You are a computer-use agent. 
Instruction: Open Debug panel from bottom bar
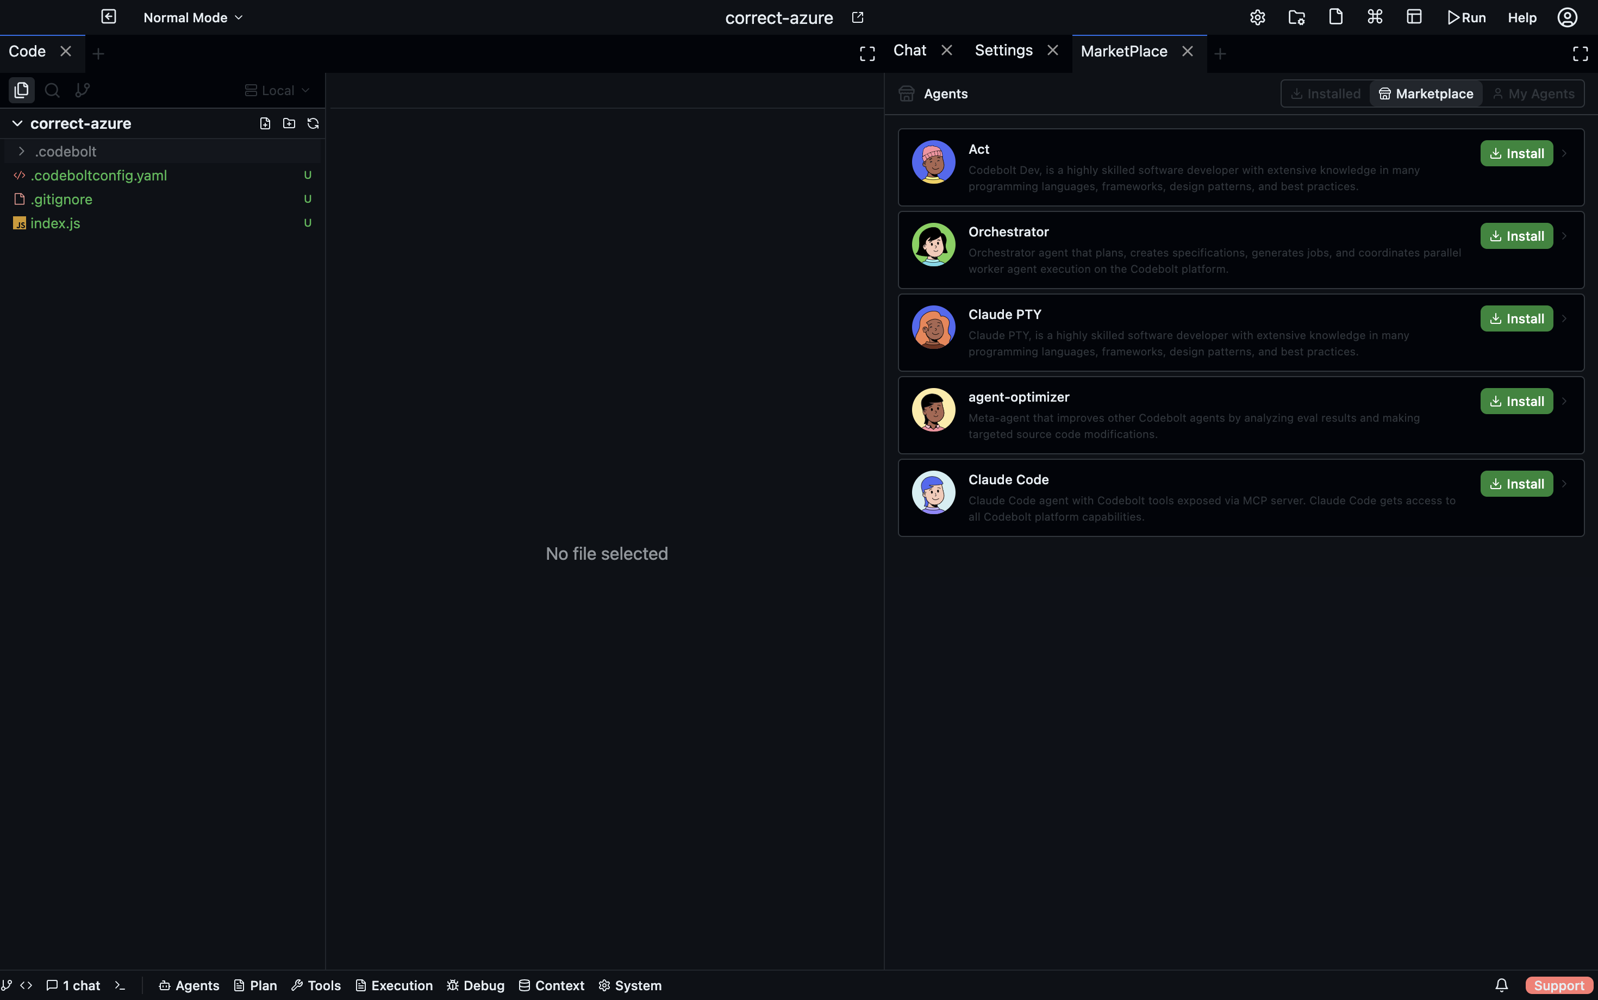[x=476, y=985]
